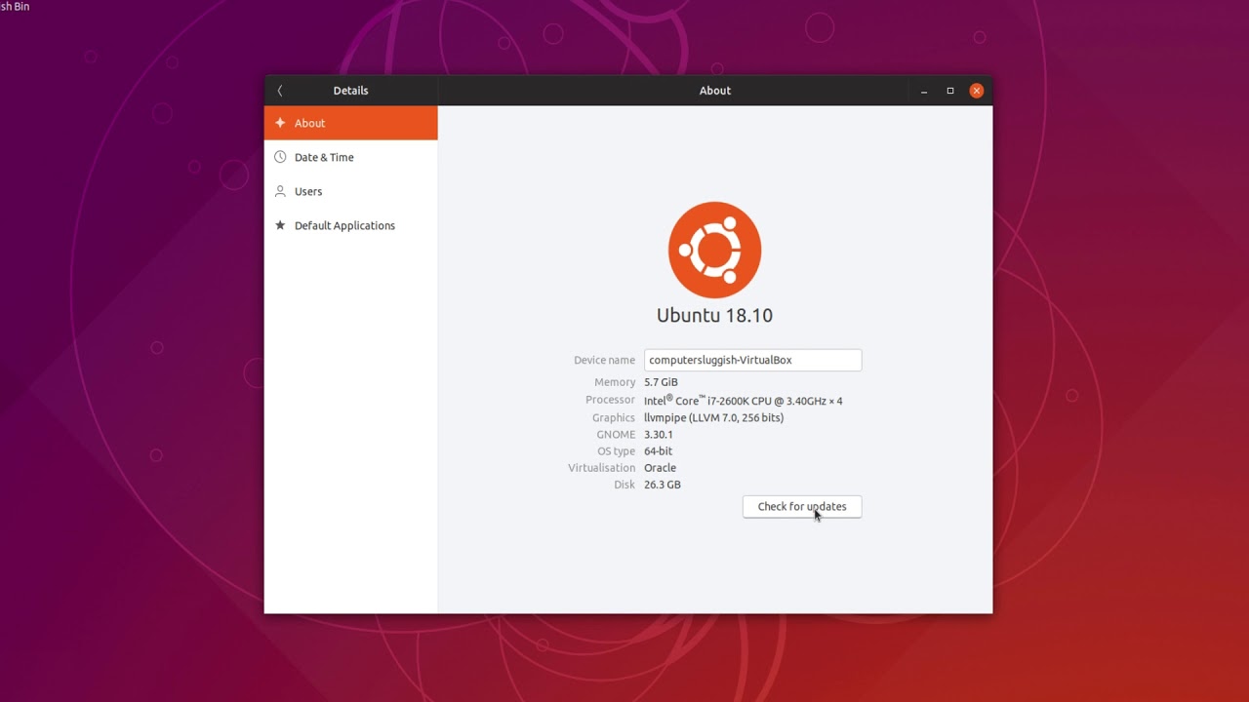Click the llvmpipe graphics value
Viewport: 1249px width, 702px height.
tap(713, 417)
